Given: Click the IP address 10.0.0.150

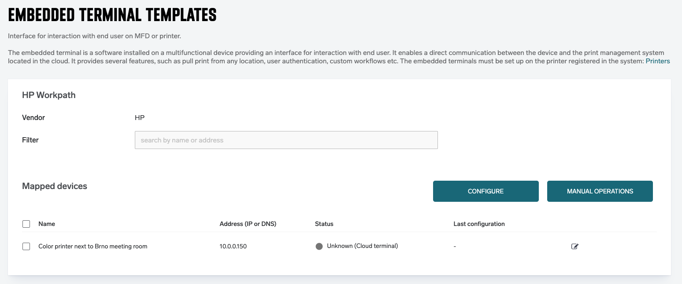Looking at the screenshot, I should (x=233, y=247).
